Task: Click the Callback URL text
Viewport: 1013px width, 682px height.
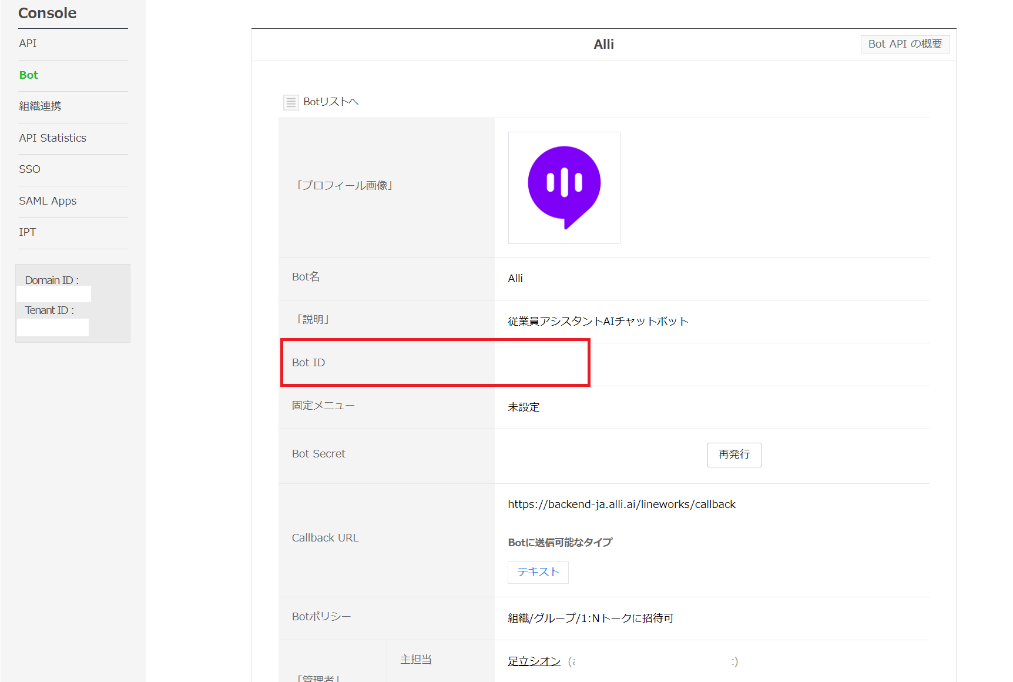Action: tap(621, 504)
